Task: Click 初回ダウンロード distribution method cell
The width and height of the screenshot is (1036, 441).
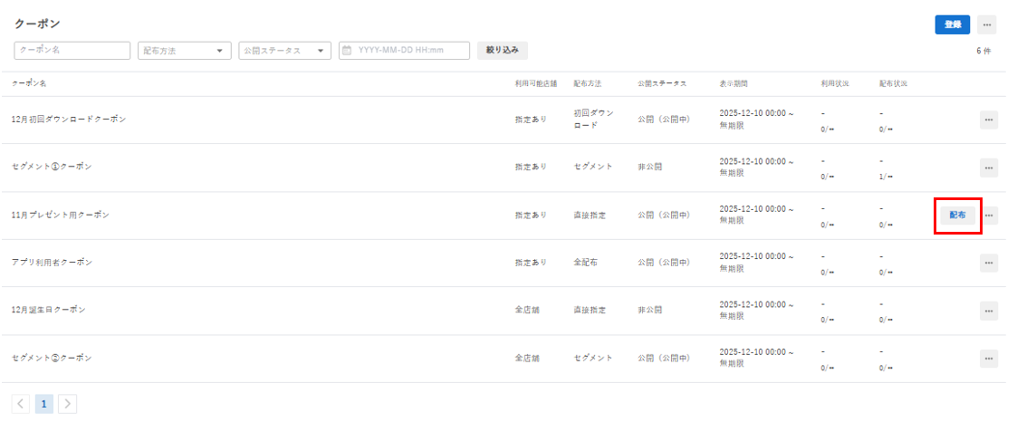Action: (593, 119)
